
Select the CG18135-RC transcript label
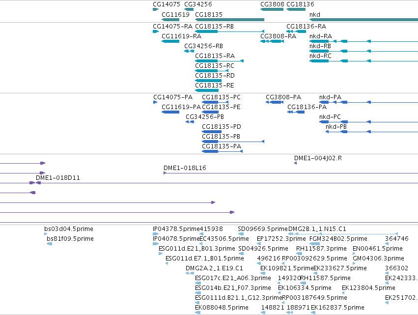[x=215, y=66]
